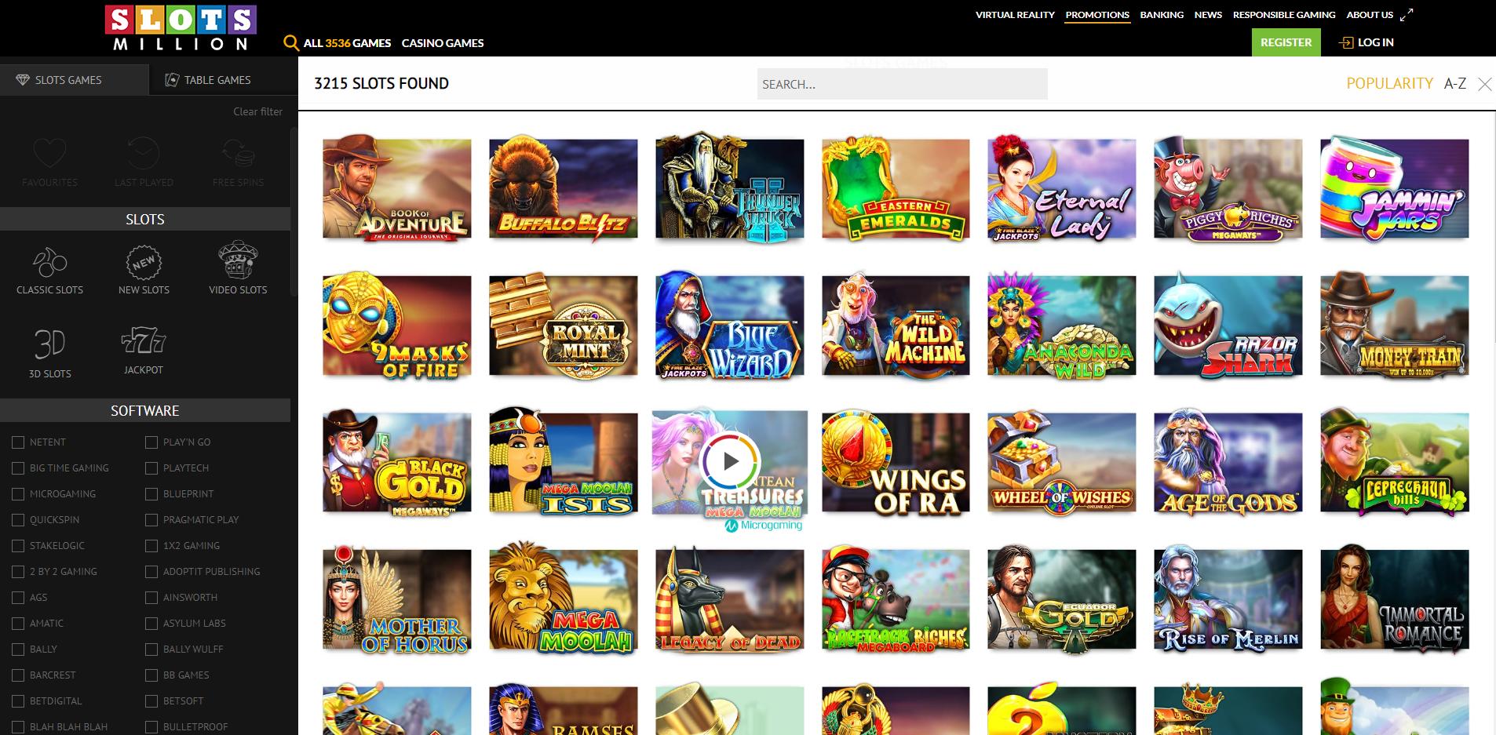Open Wheel of Wishes game
Screen dimensions: 1496x735
coord(1062,462)
